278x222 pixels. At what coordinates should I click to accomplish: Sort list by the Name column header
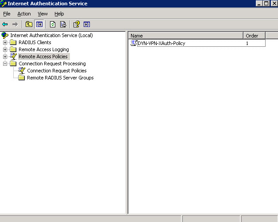tap(185, 35)
